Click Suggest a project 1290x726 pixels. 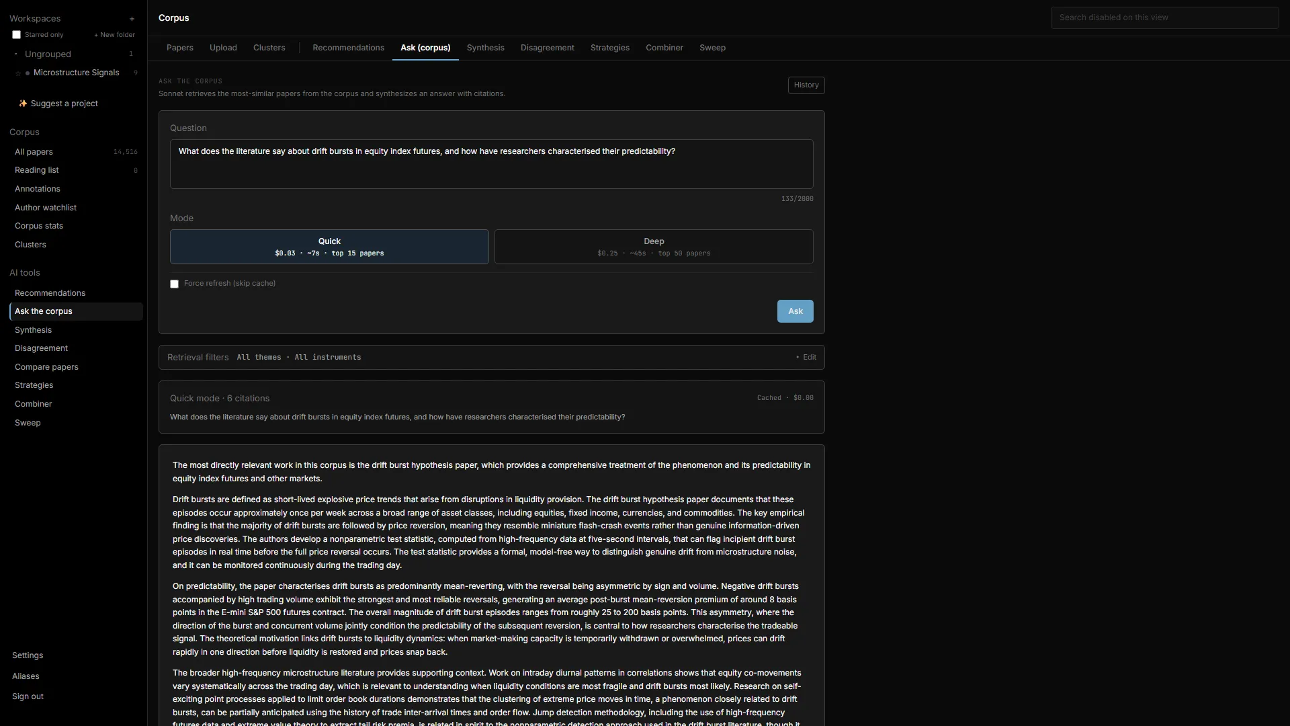(x=58, y=104)
